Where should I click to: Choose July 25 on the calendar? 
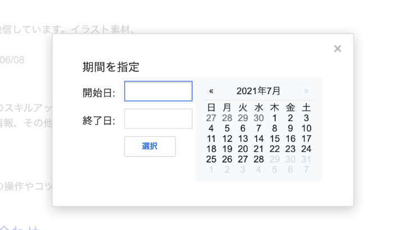tap(211, 159)
